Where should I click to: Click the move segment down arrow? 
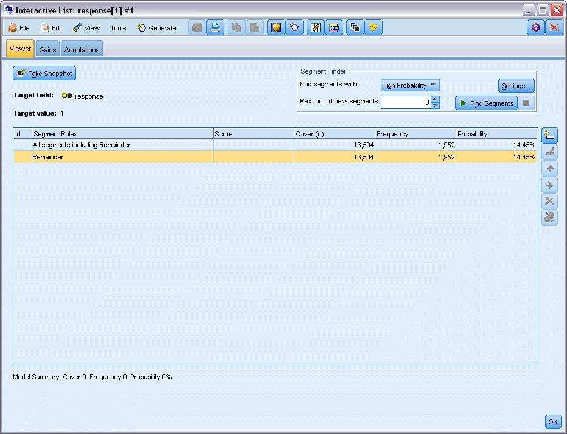[x=549, y=185]
